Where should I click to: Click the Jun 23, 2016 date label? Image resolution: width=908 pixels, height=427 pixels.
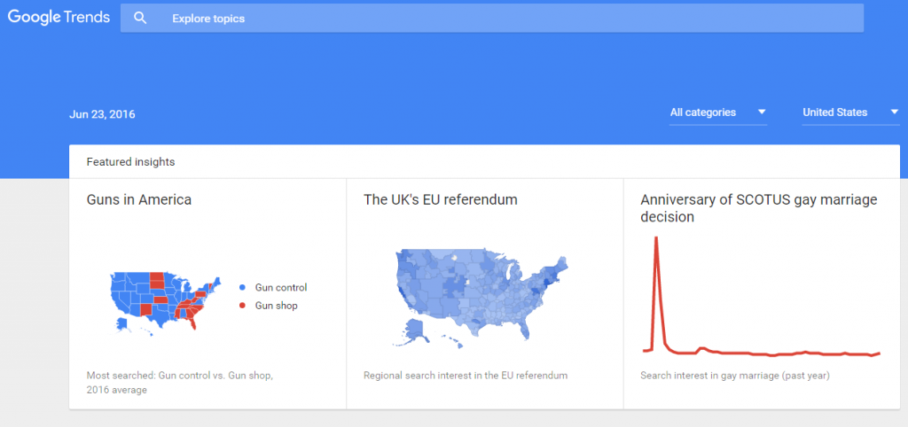pyautogui.click(x=102, y=114)
